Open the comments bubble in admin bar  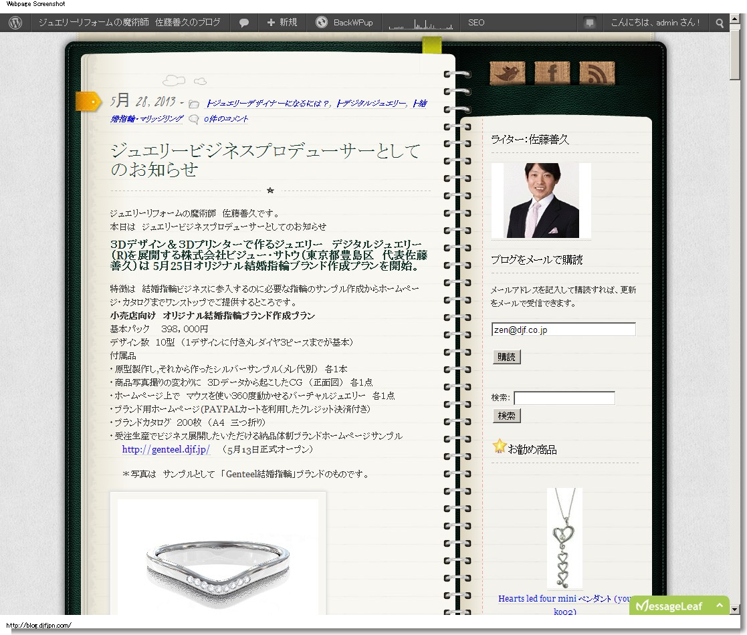244,22
